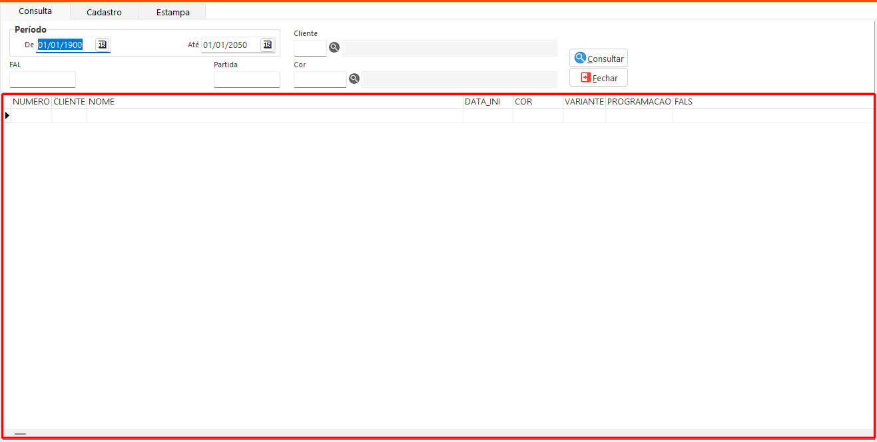Click the Fechar button

click(x=598, y=78)
